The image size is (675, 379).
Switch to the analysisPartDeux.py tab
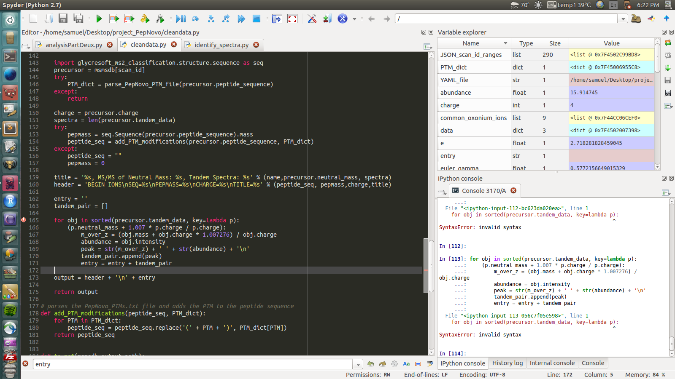(x=74, y=45)
